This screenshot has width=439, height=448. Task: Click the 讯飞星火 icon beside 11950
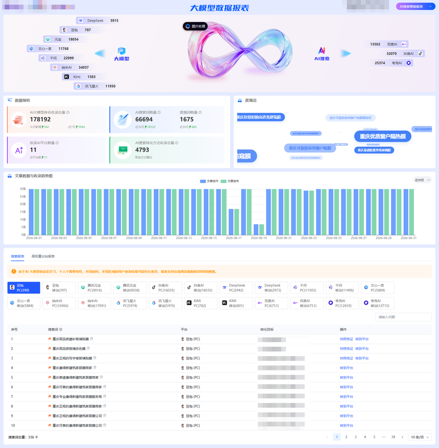click(x=78, y=86)
